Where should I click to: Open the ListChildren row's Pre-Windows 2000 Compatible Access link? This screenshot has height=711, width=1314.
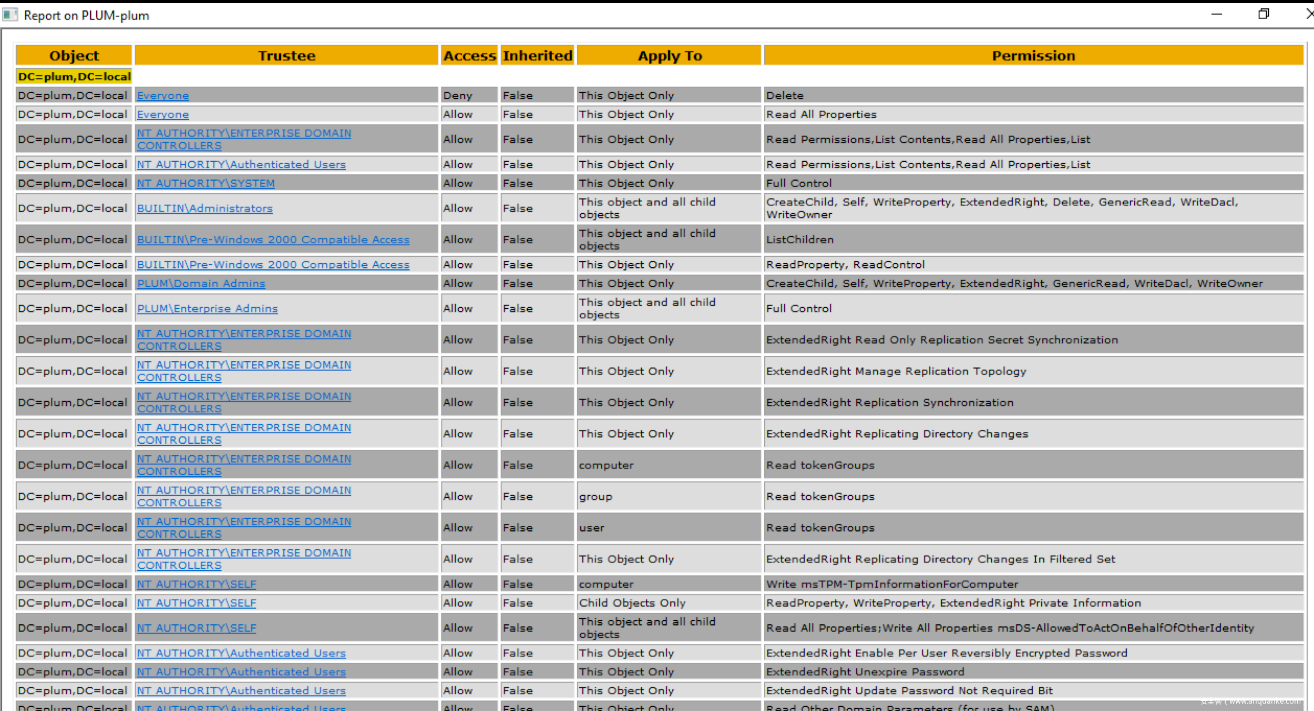[x=273, y=240]
